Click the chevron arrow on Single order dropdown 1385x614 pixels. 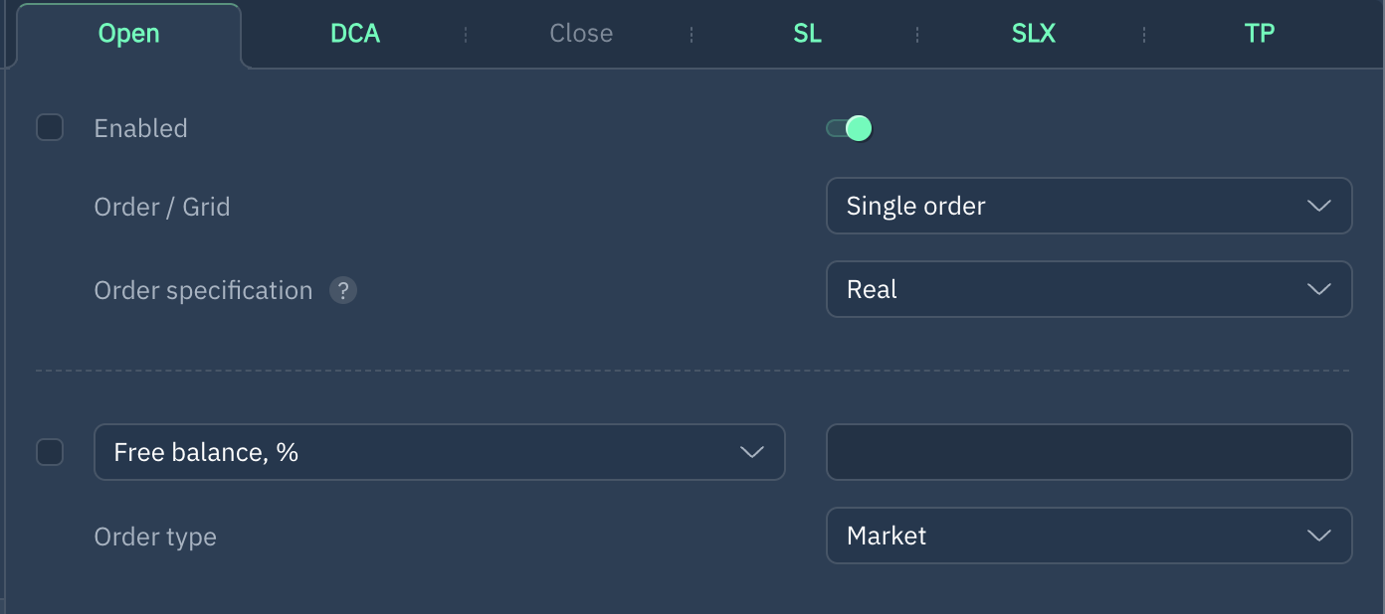point(1318,207)
